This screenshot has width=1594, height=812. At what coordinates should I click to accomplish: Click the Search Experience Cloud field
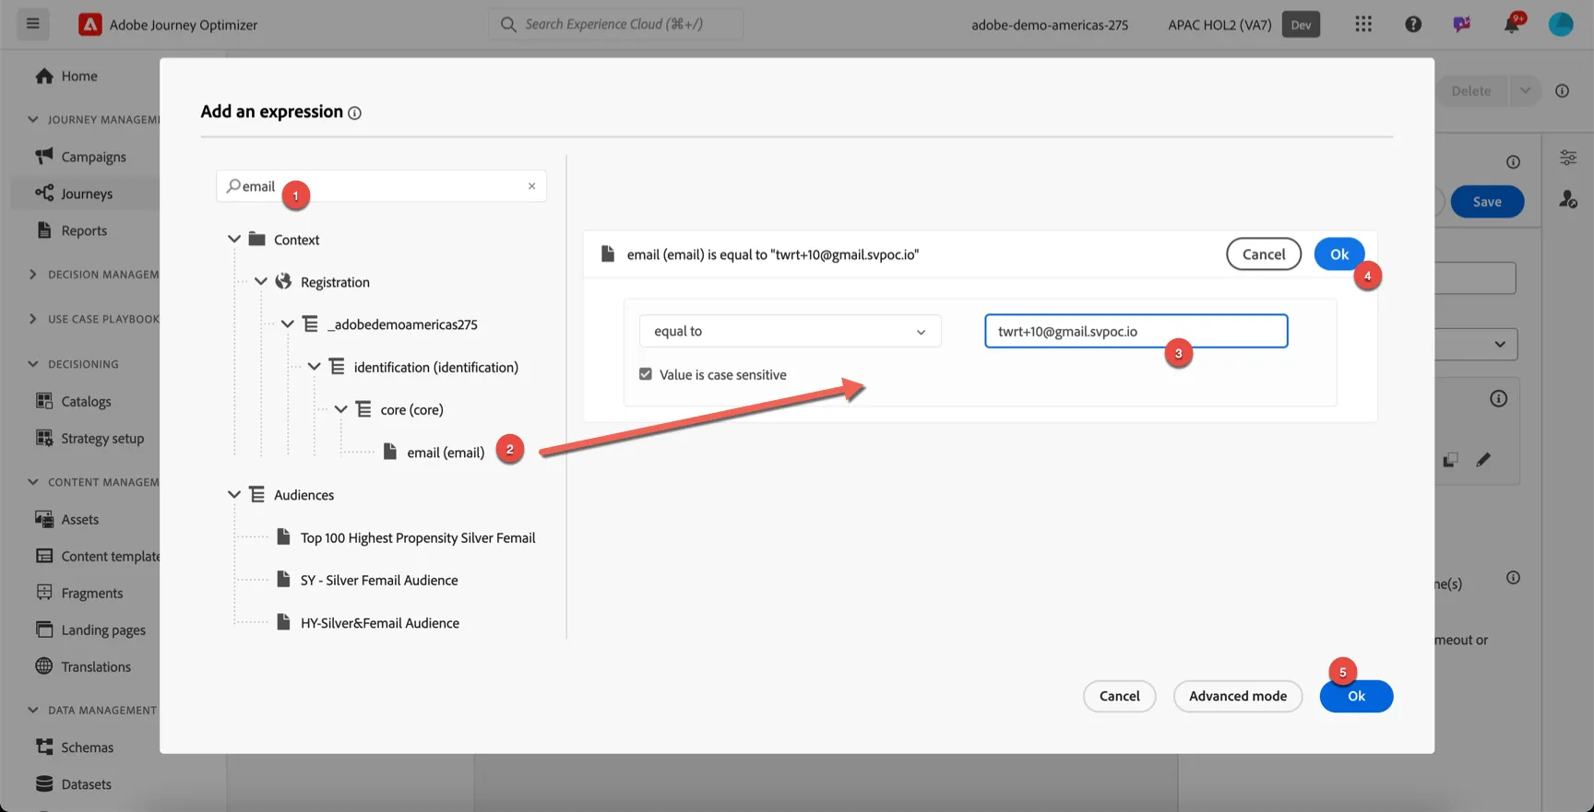pos(615,24)
